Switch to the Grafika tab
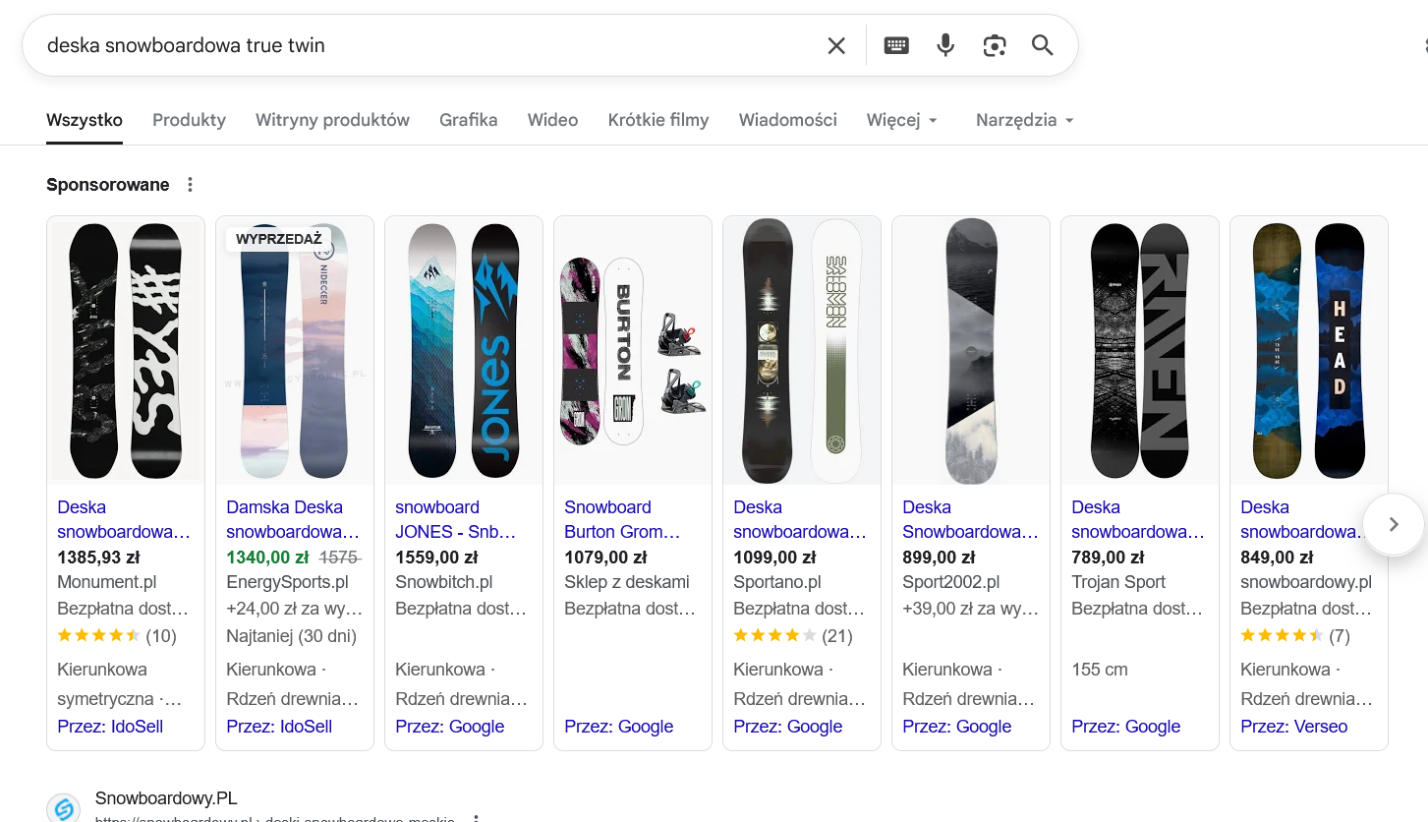The width and height of the screenshot is (1428, 822). pos(468,120)
